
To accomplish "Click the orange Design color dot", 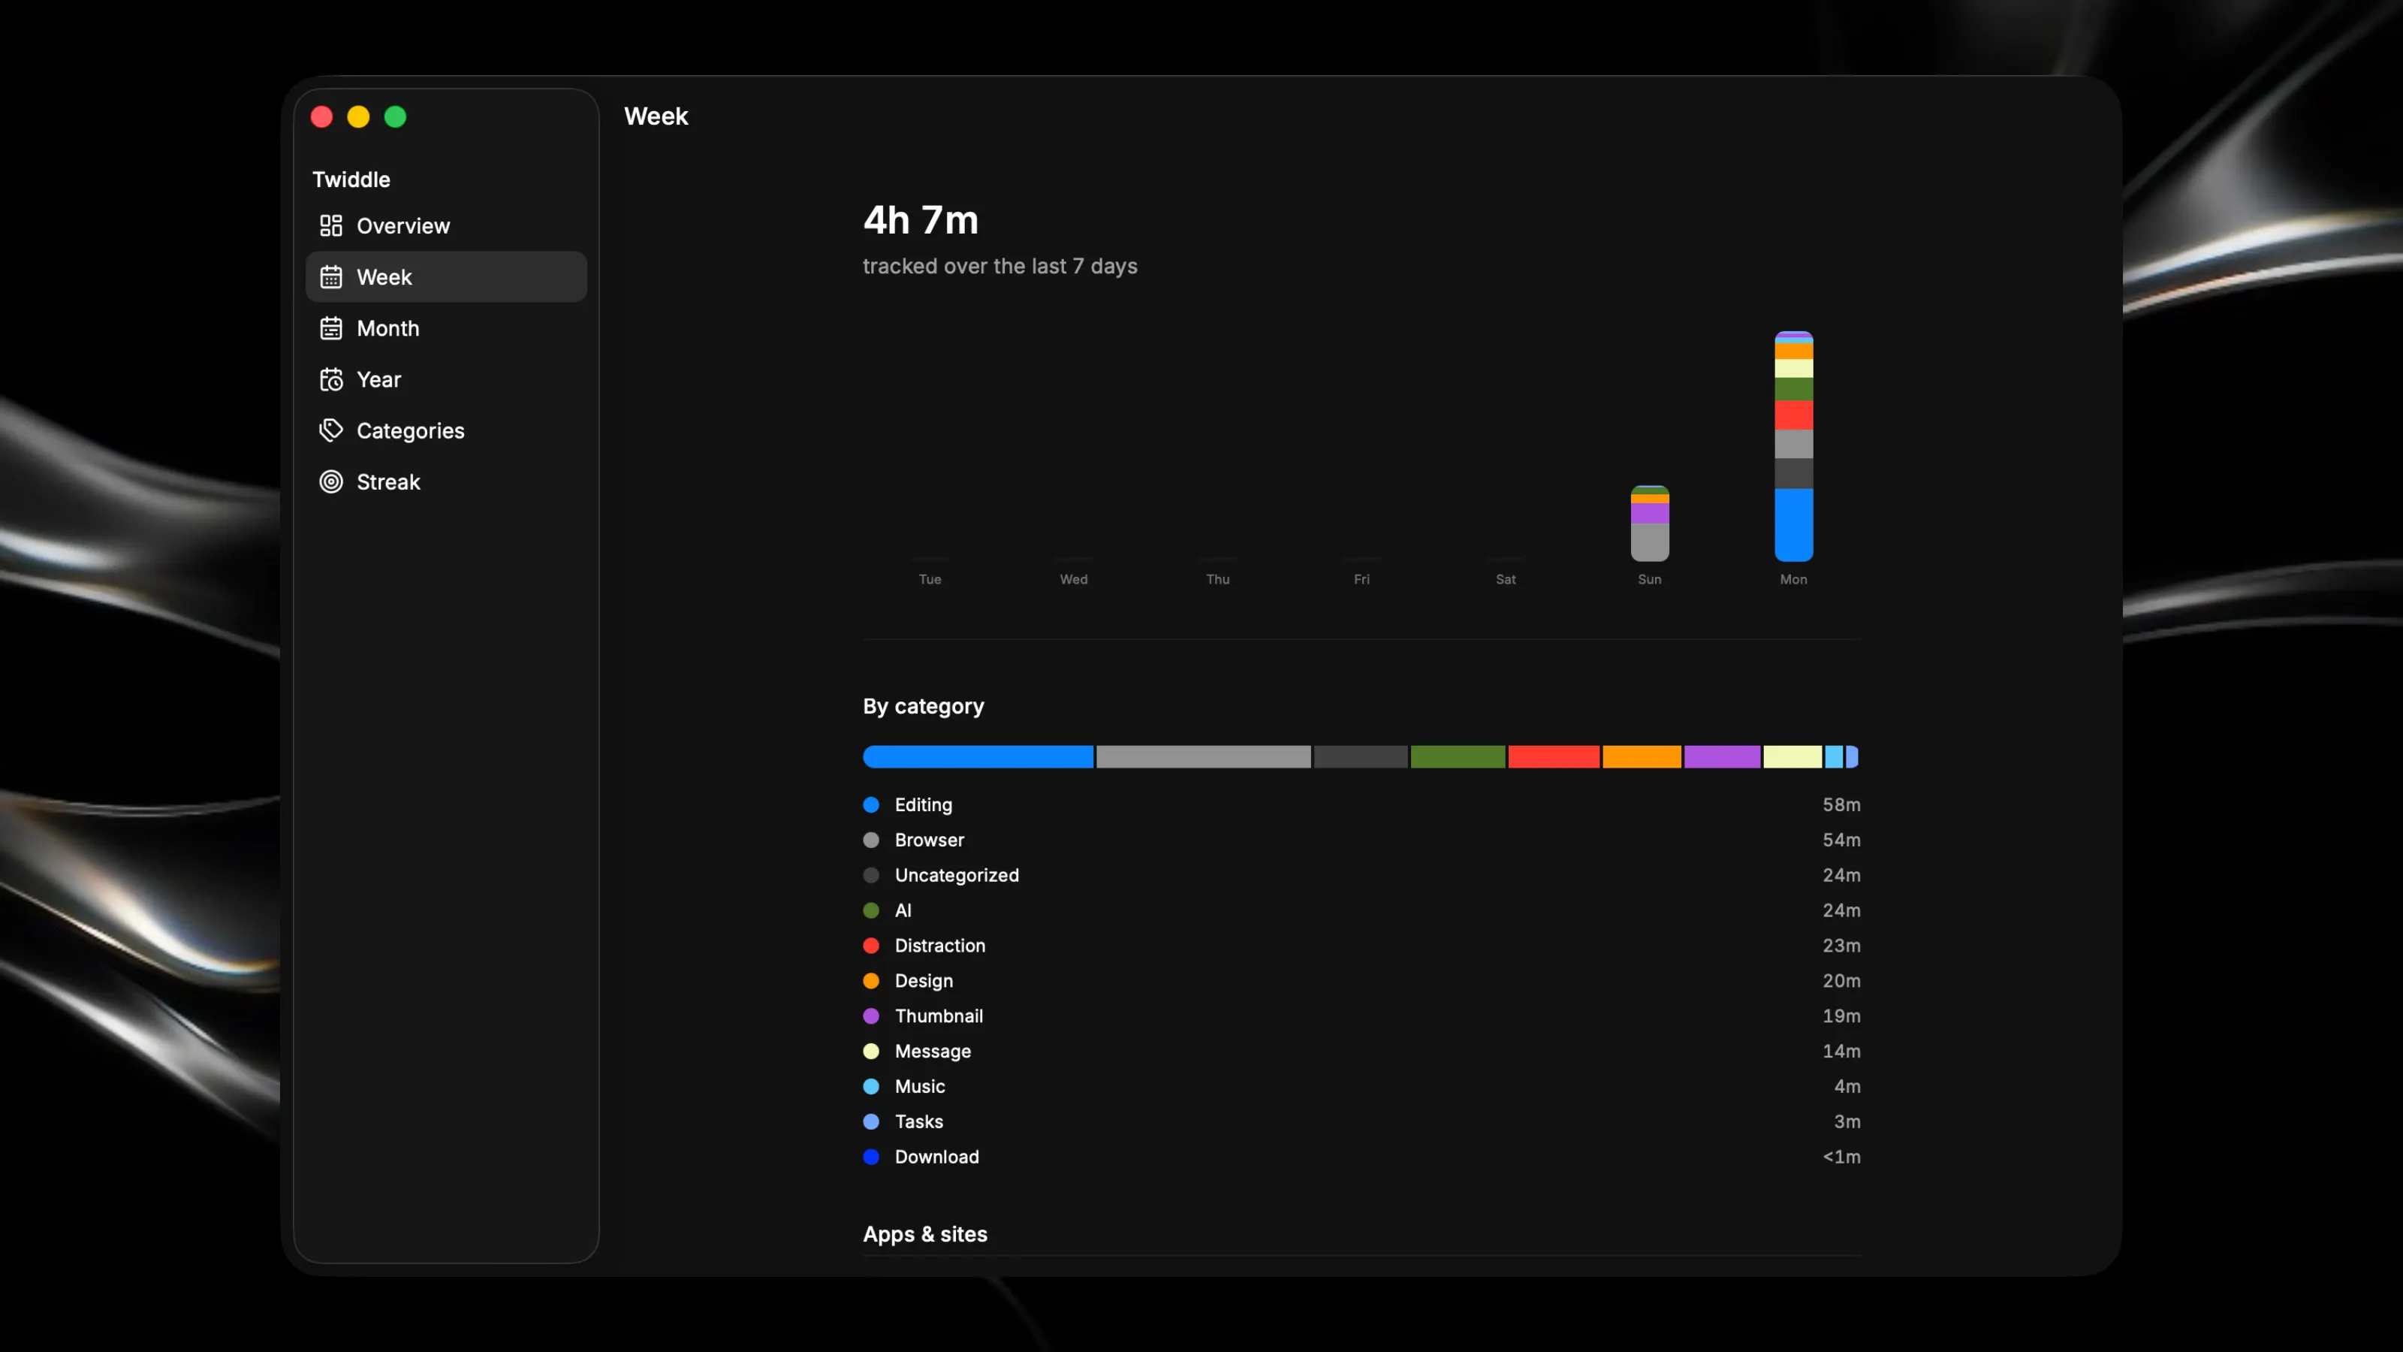I will point(871,981).
